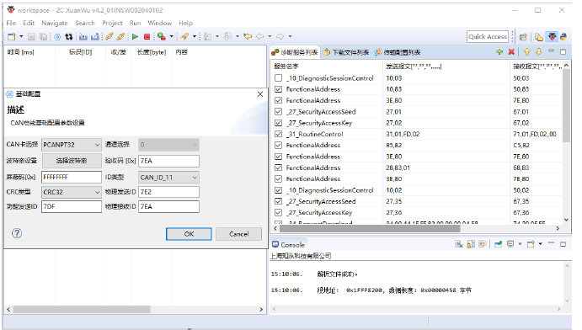
Task: Switch to the 下载文件列表 tab
Action: [347, 52]
